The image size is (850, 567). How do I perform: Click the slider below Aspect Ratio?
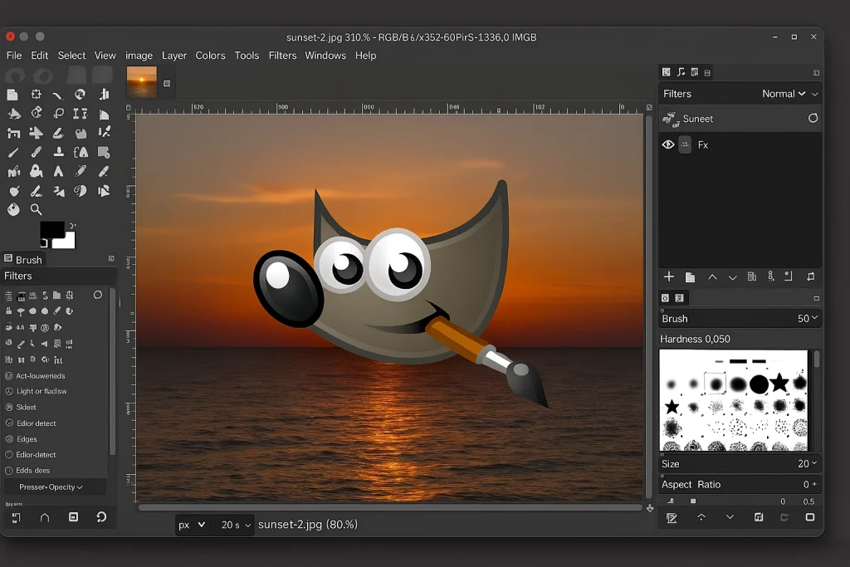coord(740,501)
